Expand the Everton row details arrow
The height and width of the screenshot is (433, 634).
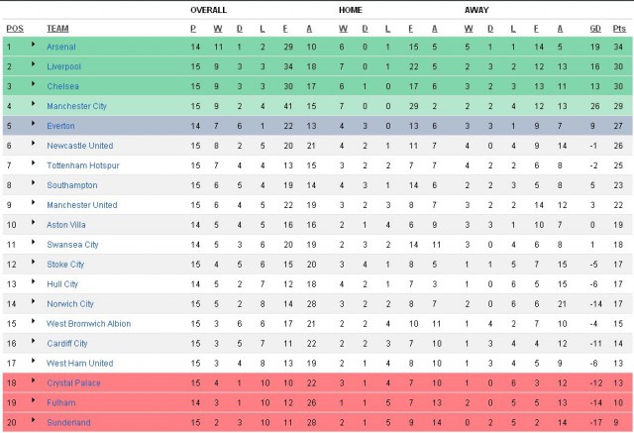[x=33, y=125]
